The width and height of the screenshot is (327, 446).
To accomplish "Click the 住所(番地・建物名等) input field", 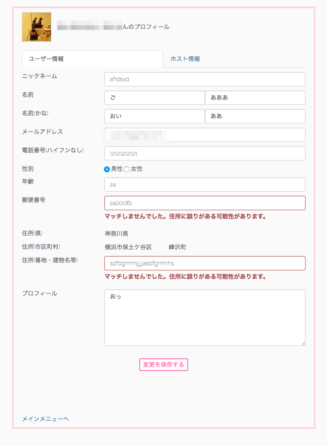I will pyautogui.click(x=205, y=263).
